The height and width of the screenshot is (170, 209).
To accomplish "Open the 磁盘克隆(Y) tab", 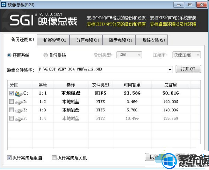I will coord(119,40).
